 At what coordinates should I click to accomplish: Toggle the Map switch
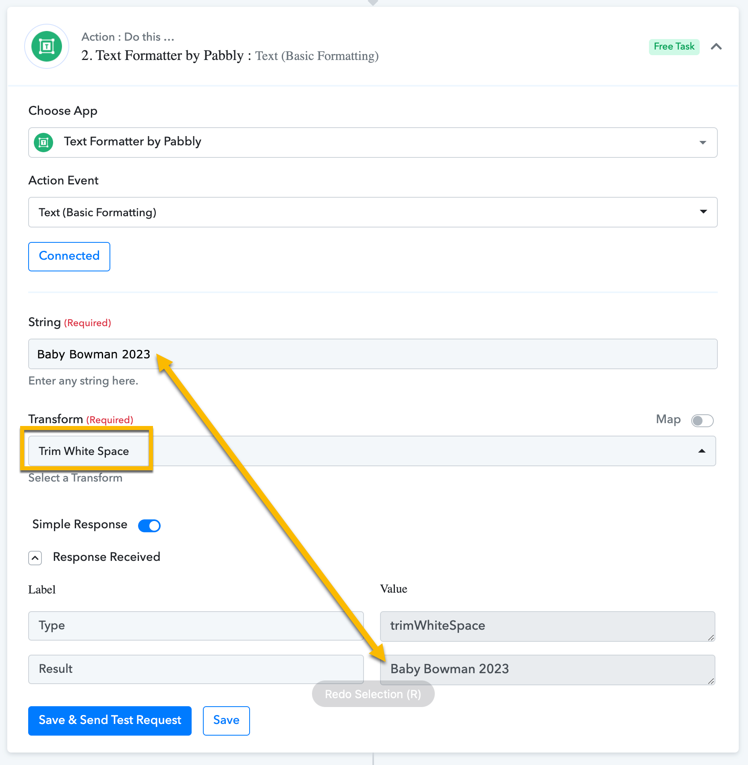click(x=702, y=421)
